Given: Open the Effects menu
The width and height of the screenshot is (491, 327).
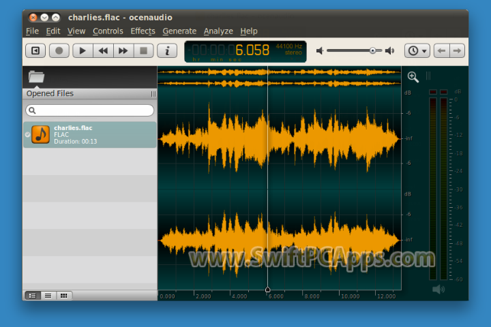Looking at the screenshot, I should coord(143,31).
